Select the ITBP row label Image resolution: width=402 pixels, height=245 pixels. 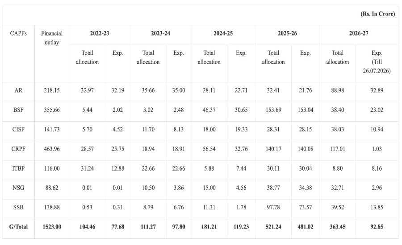click(x=18, y=168)
